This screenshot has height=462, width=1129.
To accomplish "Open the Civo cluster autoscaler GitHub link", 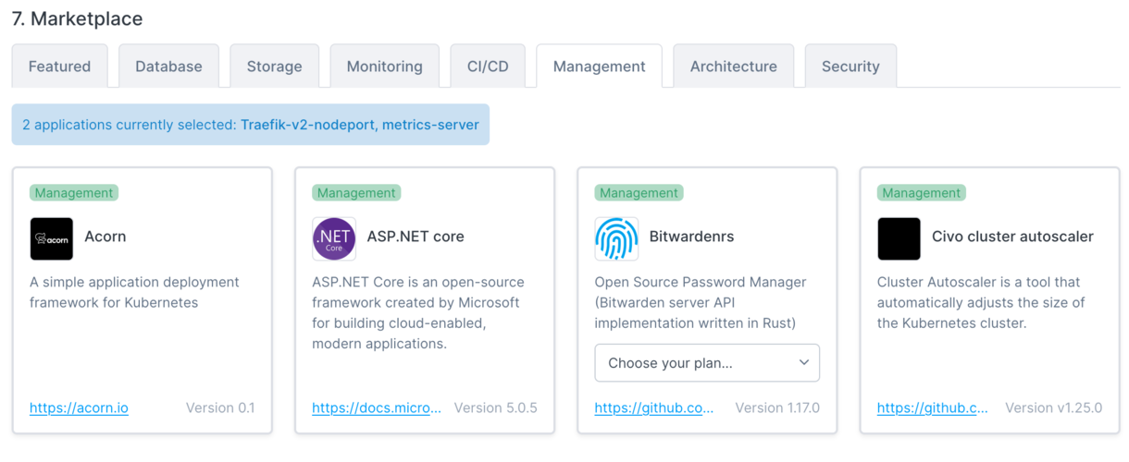I will click(933, 407).
